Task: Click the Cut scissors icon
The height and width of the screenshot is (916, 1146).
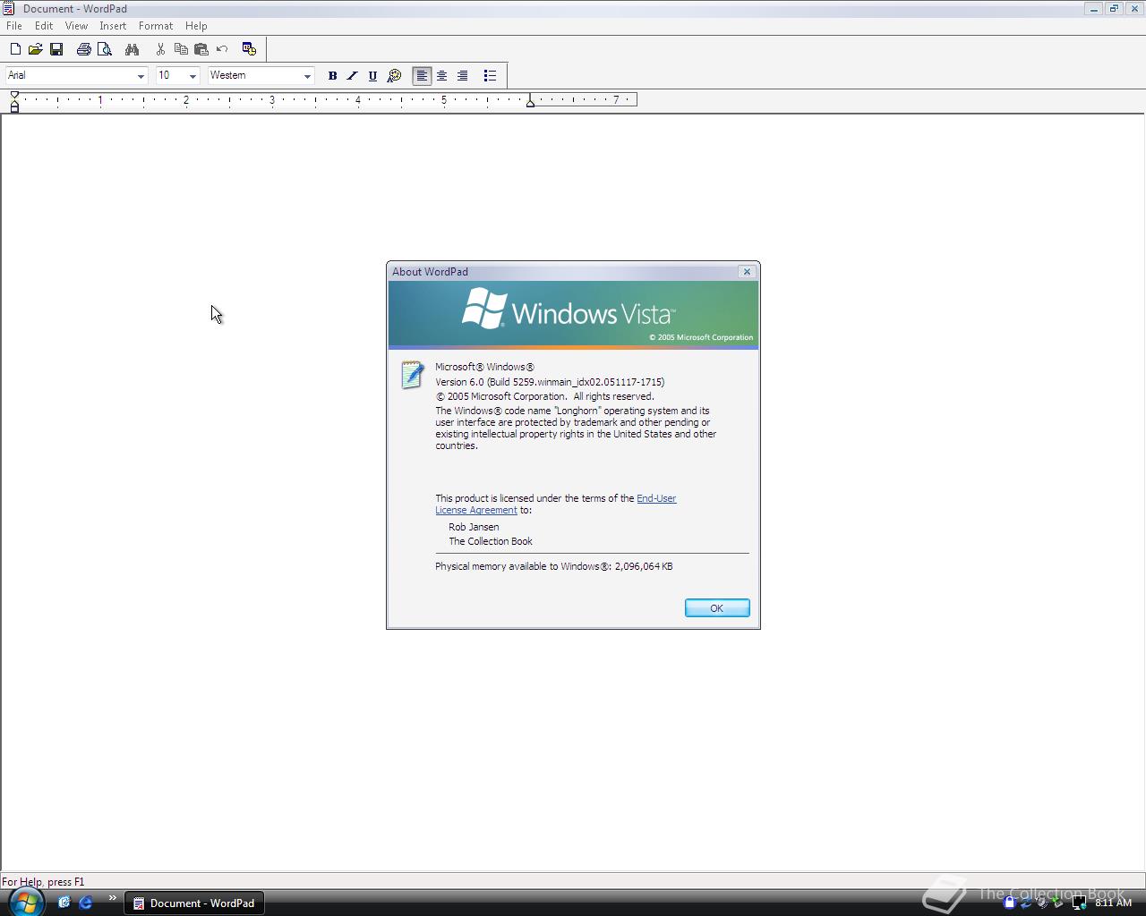Action: click(x=160, y=49)
